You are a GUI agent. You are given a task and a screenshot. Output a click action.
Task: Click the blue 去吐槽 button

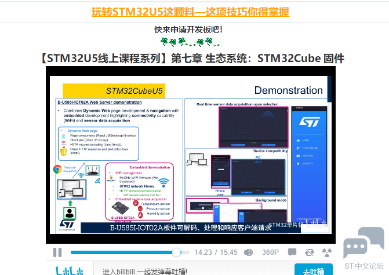(x=314, y=270)
